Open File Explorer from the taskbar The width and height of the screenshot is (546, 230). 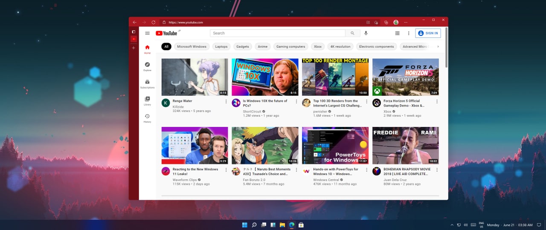282,225
